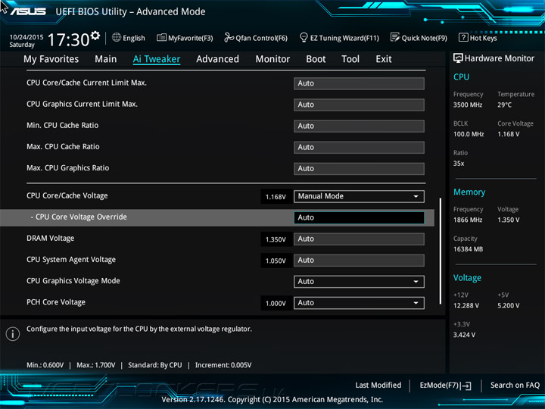Screen dimensions: 545x409
Task: Open Quick Note(F9)
Action: [425, 38]
